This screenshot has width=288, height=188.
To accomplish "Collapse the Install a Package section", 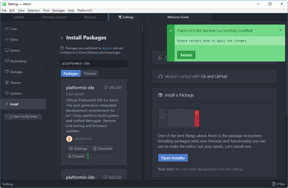I will [x=214, y=95].
